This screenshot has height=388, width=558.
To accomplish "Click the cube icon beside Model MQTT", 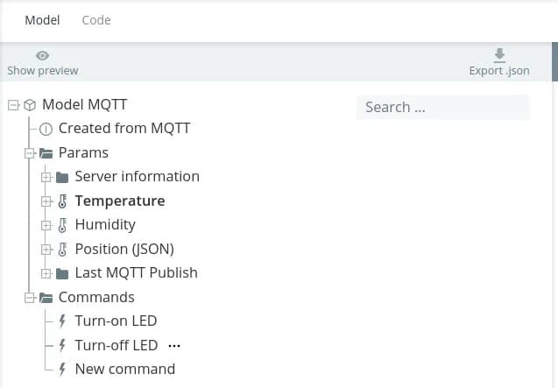I will [x=30, y=105].
